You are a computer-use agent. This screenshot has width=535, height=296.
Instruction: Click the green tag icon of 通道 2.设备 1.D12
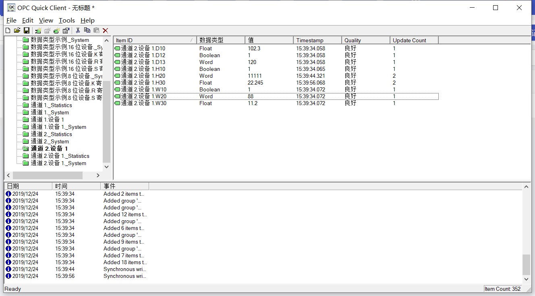118,55
